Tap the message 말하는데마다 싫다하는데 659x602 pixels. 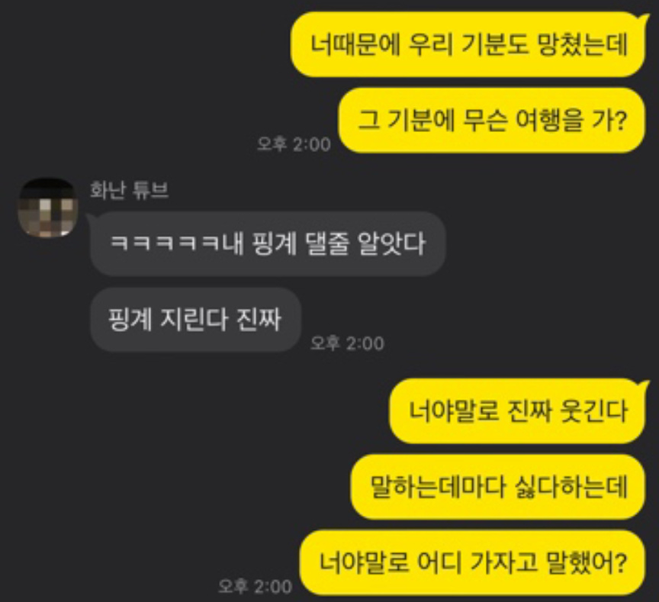coord(498,486)
